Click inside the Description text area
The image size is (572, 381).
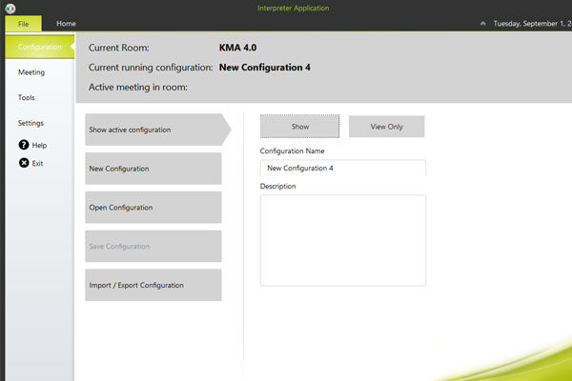click(x=343, y=240)
